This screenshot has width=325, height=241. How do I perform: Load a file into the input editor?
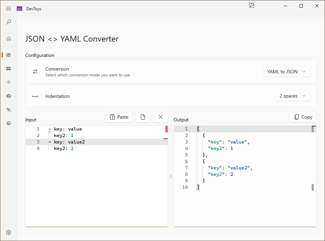(x=143, y=117)
